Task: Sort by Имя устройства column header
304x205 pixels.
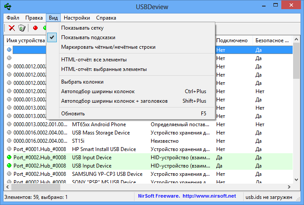Action: point(25,40)
